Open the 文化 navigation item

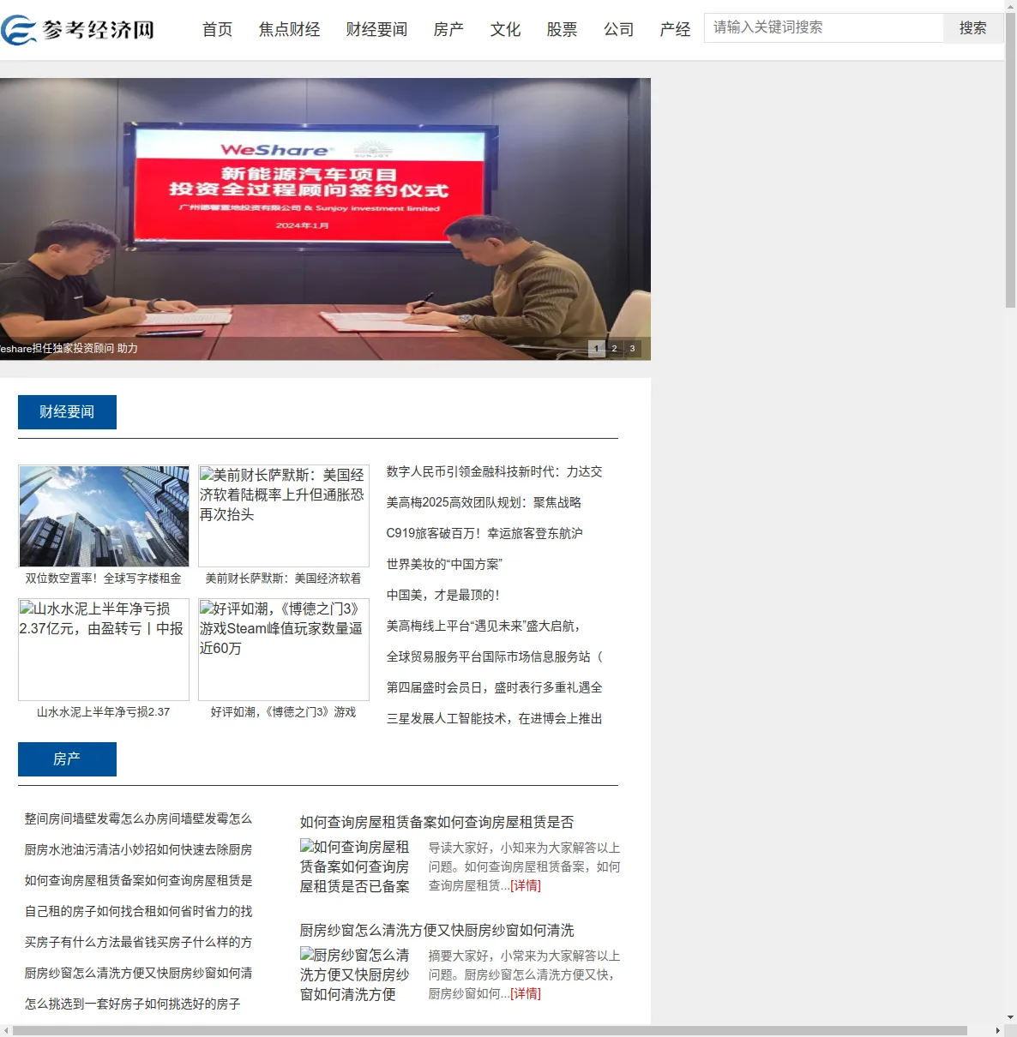pyautogui.click(x=506, y=30)
